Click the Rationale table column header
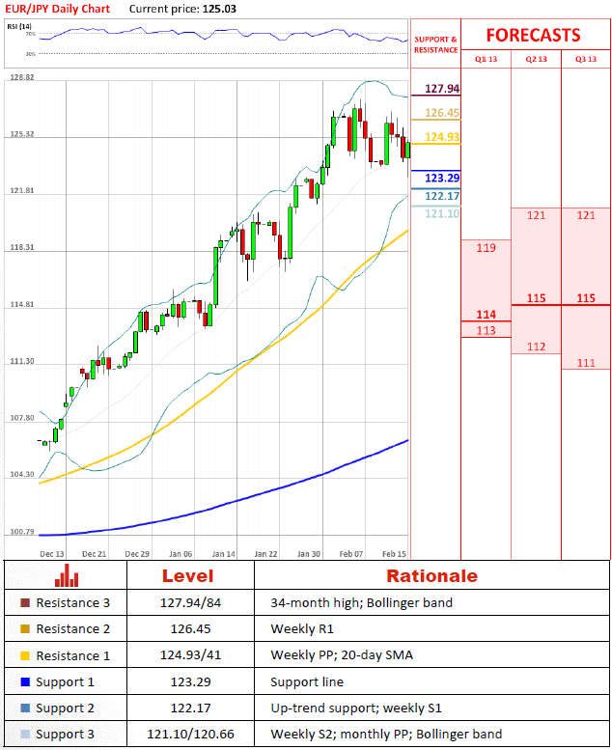Image resolution: width=612 pixels, height=750 pixels. point(431,576)
